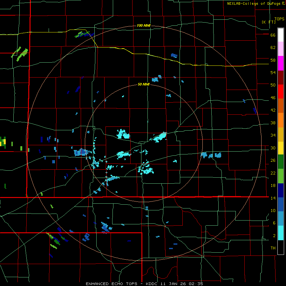Select the 'NEXLAB-College of DuPage' credit text
286x286 pixels.
click(x=254, y=3)
